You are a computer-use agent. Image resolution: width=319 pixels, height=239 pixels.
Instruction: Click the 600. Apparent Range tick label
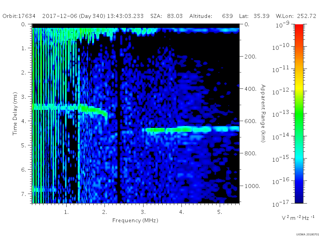click(x=250, y=121)
